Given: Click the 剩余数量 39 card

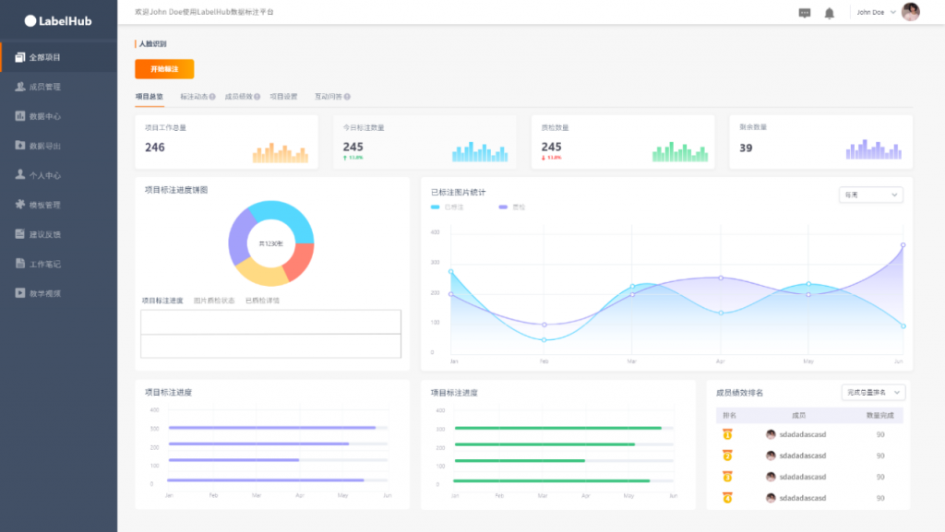Looking at the screenshot, I should pyautogui.click(x=820, y=142).
